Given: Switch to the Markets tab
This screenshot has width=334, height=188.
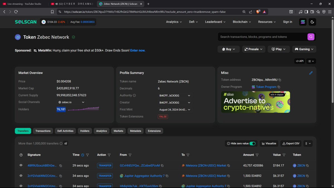Looking at the screenshot, I should (118, 131).
